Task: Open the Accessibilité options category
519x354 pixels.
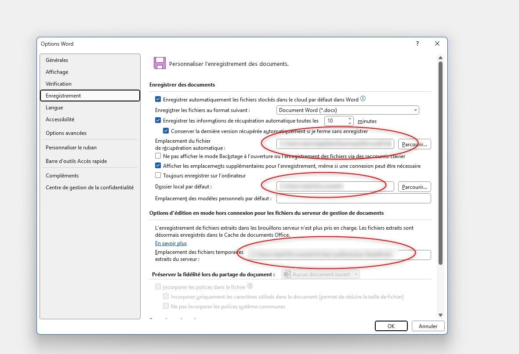Action: click(x=90, y=119)
